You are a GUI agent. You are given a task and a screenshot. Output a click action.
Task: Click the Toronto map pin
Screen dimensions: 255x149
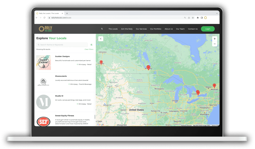198,92
